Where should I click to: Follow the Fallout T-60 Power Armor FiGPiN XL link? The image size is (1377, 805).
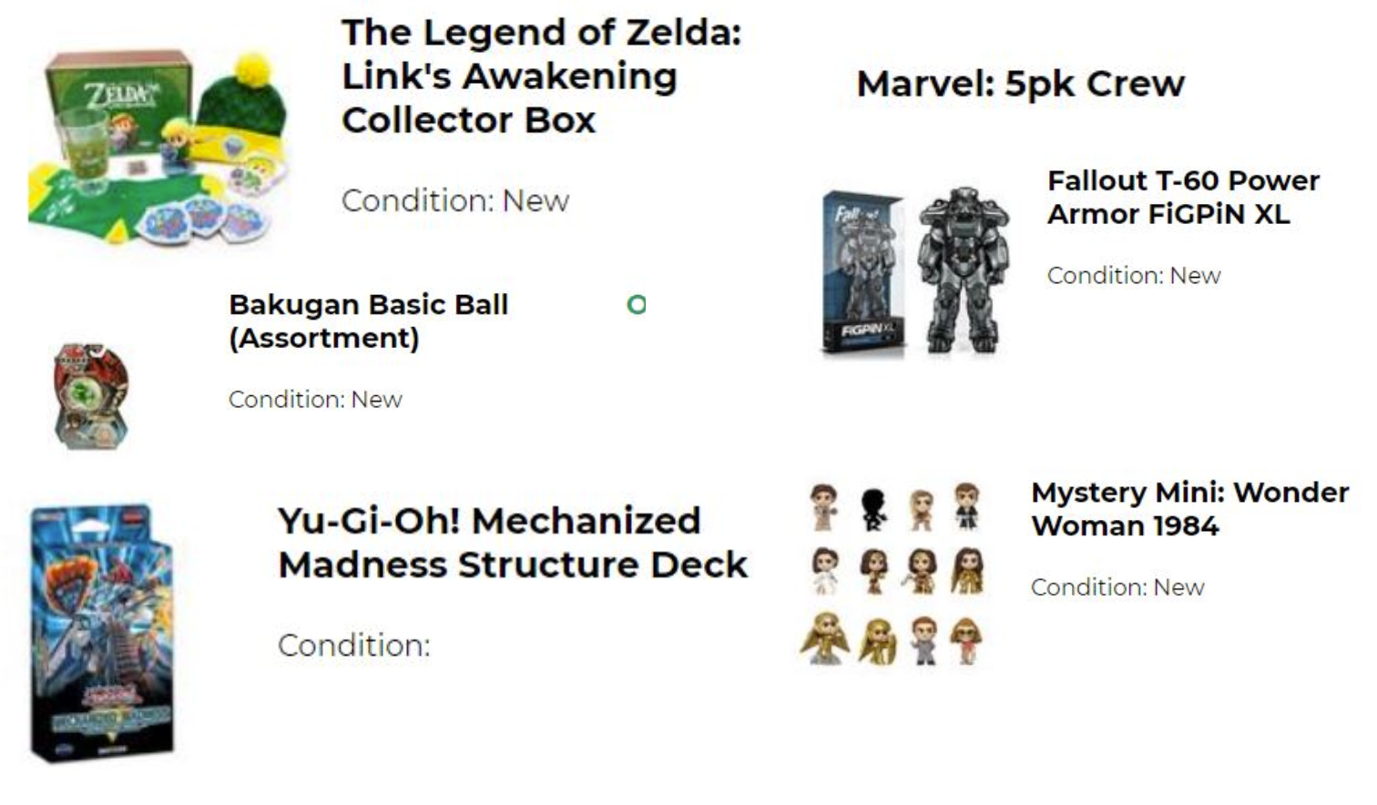point(1183,197)
